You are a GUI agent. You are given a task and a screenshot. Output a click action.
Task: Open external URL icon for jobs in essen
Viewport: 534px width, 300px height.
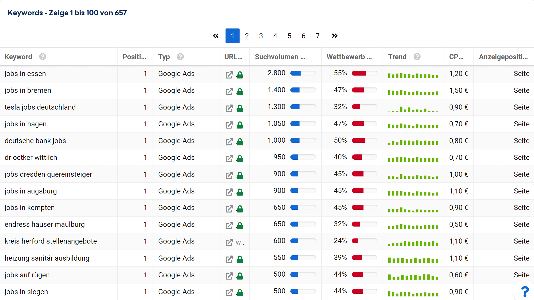coord(229,75)
